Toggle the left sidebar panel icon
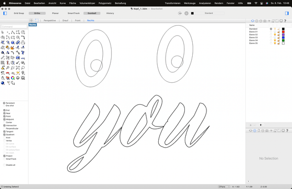292x189 pixels. (x=5, y=13)
